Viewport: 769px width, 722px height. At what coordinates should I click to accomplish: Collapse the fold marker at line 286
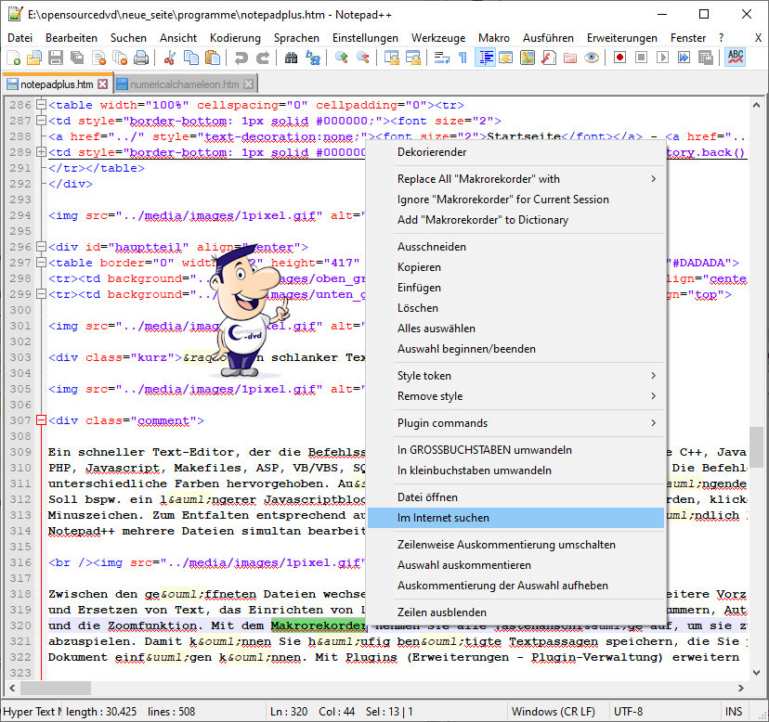tap(41, 105)
